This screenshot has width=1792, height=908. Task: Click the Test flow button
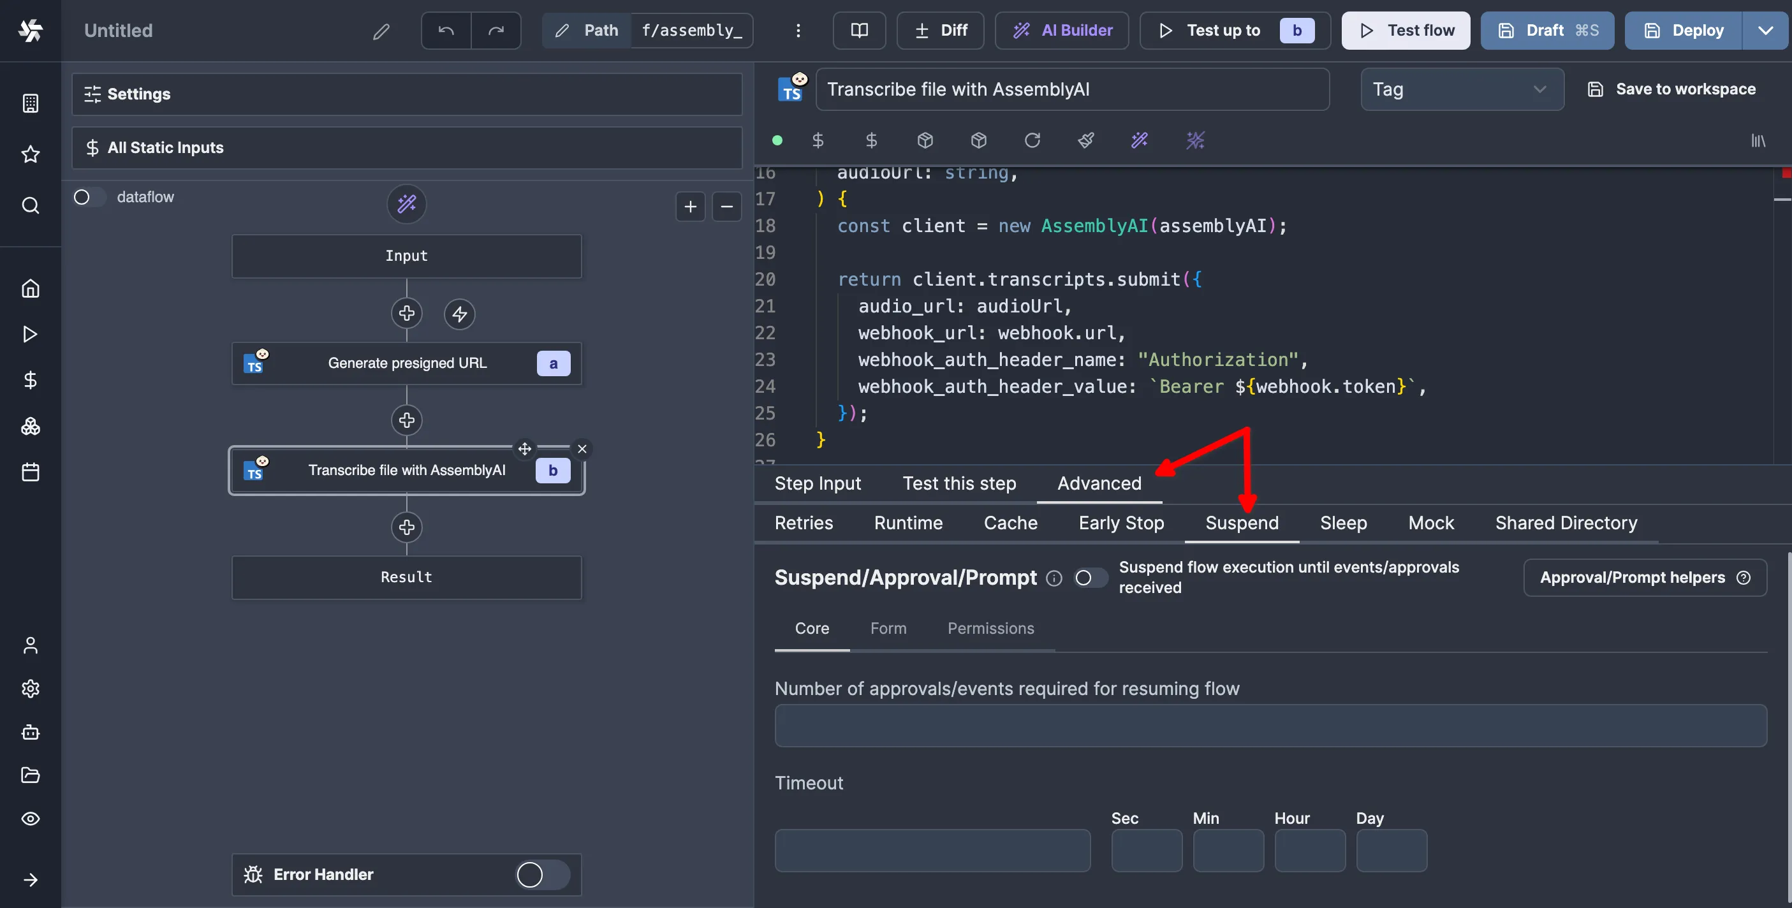(1405, 31)
